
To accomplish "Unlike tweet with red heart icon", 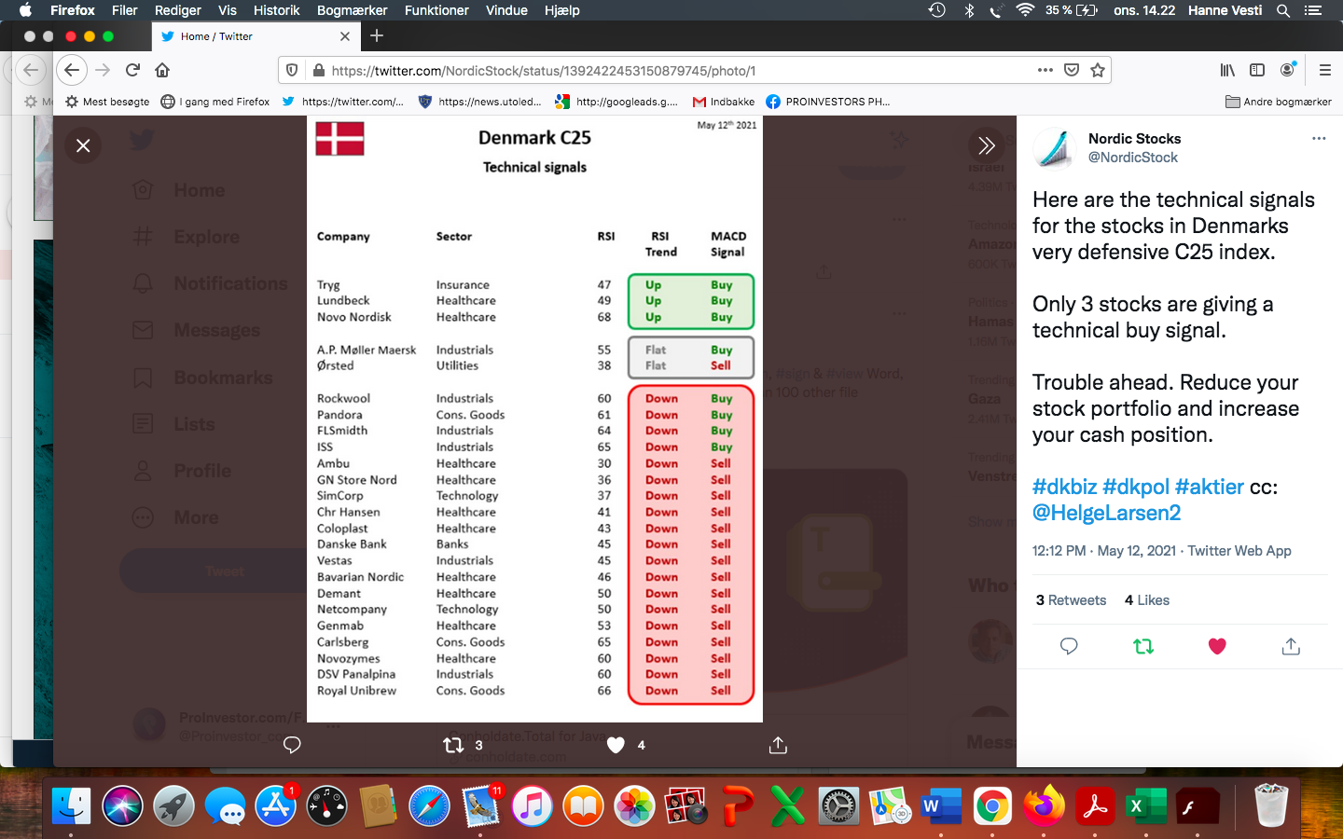I will 1217,646.
